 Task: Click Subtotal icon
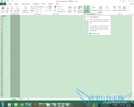coord(124,9)
